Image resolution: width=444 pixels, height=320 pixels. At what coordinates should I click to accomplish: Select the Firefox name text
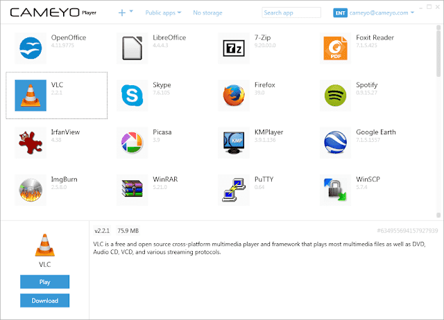click(265, 85)
